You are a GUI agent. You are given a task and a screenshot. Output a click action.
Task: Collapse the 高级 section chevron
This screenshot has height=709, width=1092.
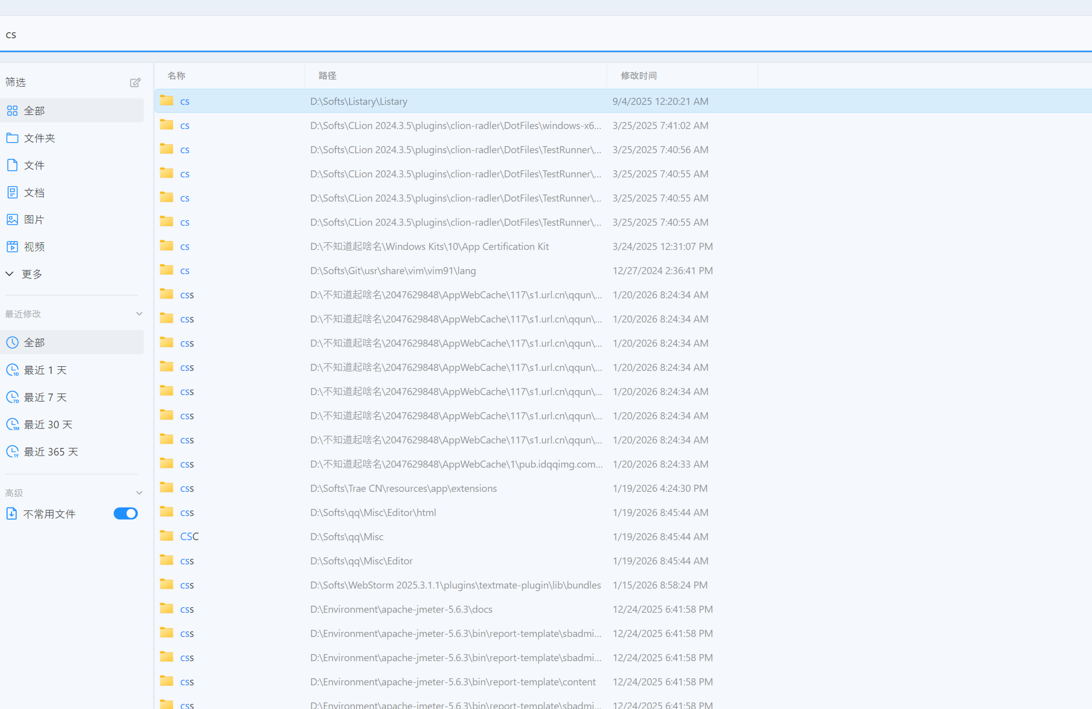(x=139, y=493)
